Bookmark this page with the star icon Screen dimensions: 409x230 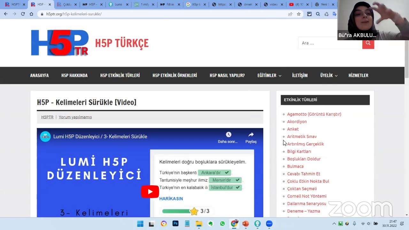click(299, 14)
